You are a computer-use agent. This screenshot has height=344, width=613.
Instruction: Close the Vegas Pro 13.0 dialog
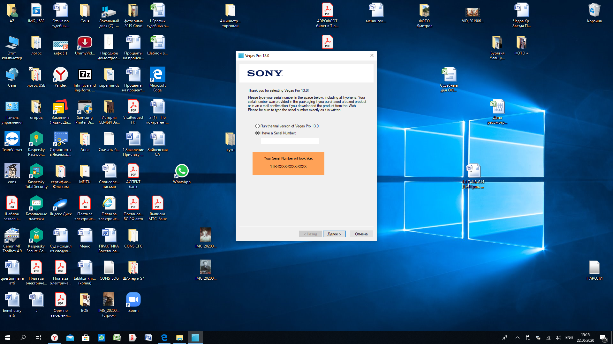click(372, 55)
